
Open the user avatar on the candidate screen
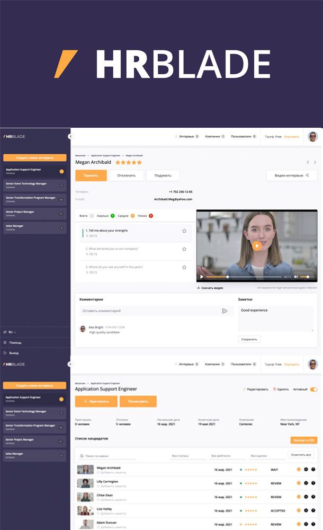pos(313,137)
